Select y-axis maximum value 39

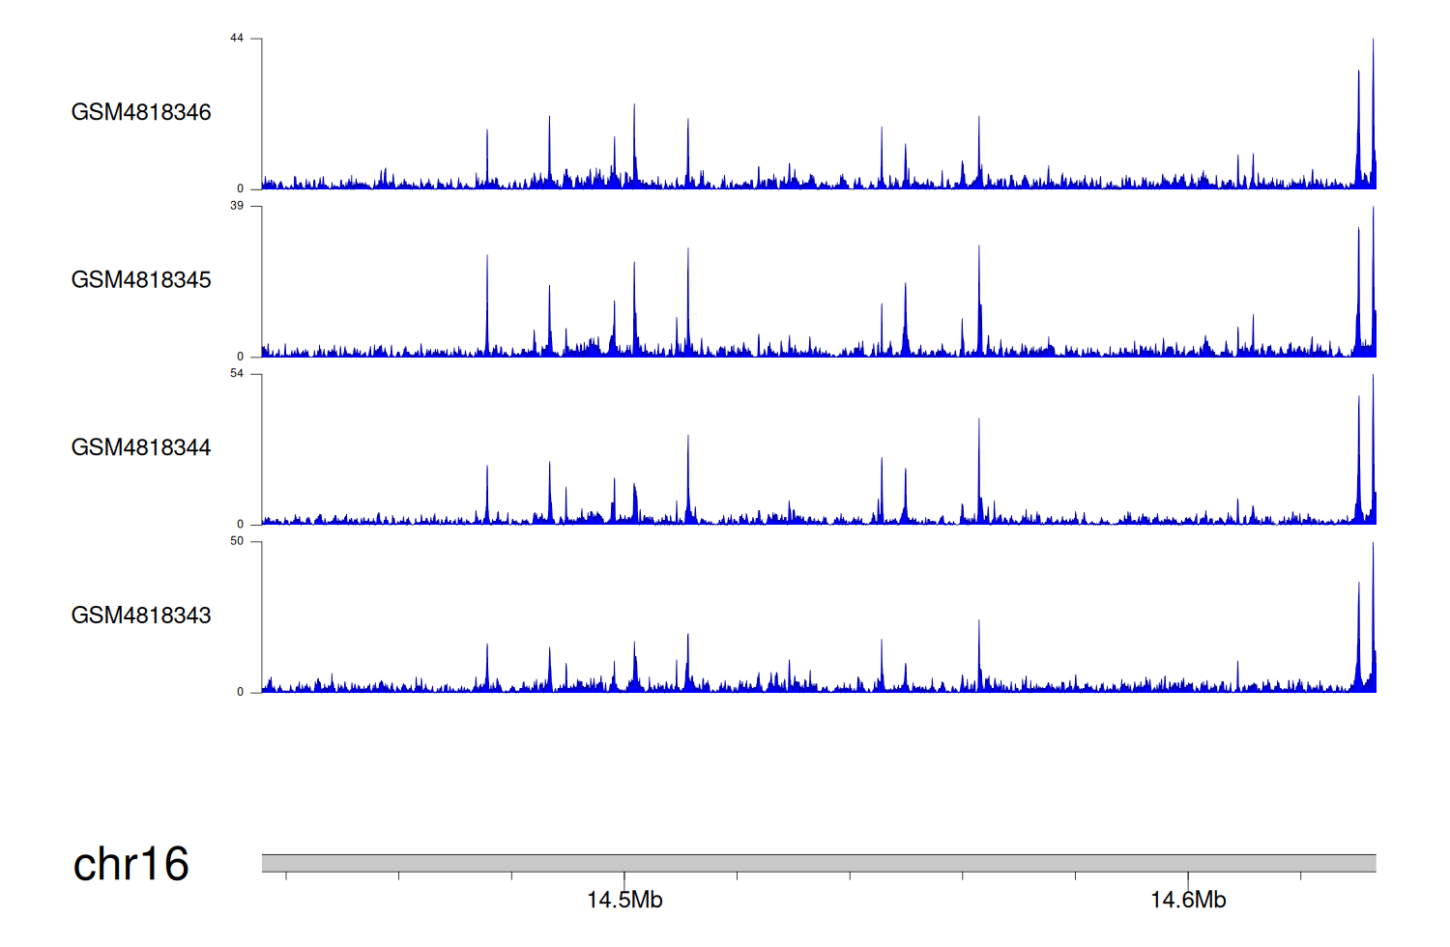(x=237, y=206)
